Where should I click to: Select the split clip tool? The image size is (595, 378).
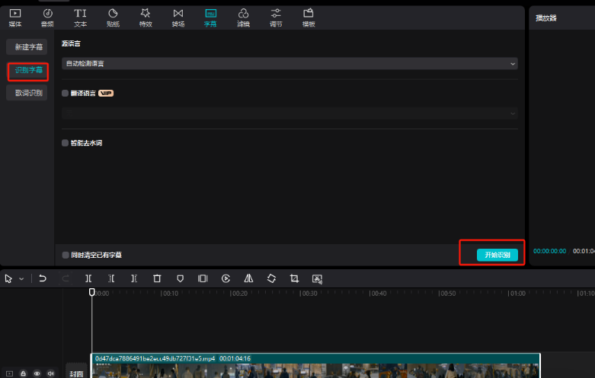point(88,279)
